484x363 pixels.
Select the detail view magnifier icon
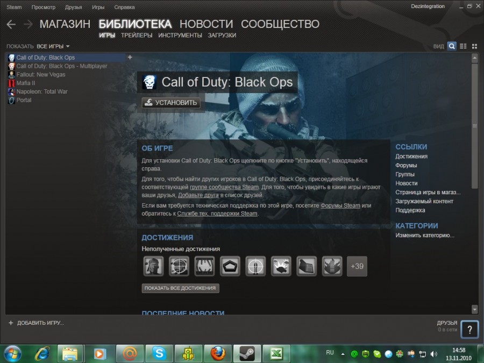tap(452, 46)
